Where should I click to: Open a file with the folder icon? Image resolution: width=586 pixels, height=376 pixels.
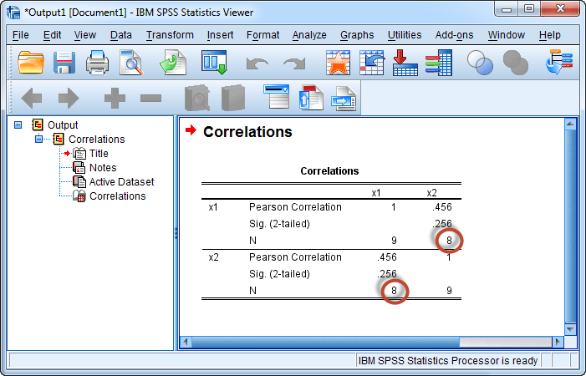pos(31,63)
